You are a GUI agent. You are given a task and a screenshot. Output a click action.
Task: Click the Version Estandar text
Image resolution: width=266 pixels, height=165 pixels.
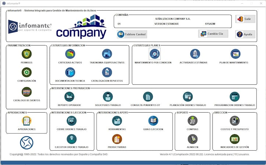click(x=166, y=24)
